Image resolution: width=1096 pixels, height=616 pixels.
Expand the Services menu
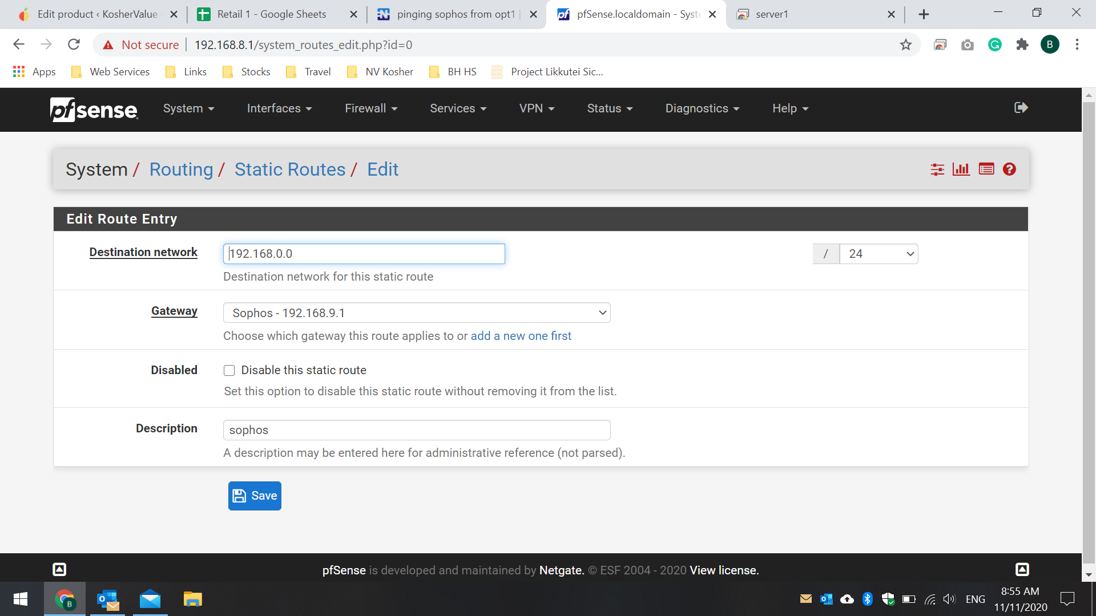click(x=458, y=108)
